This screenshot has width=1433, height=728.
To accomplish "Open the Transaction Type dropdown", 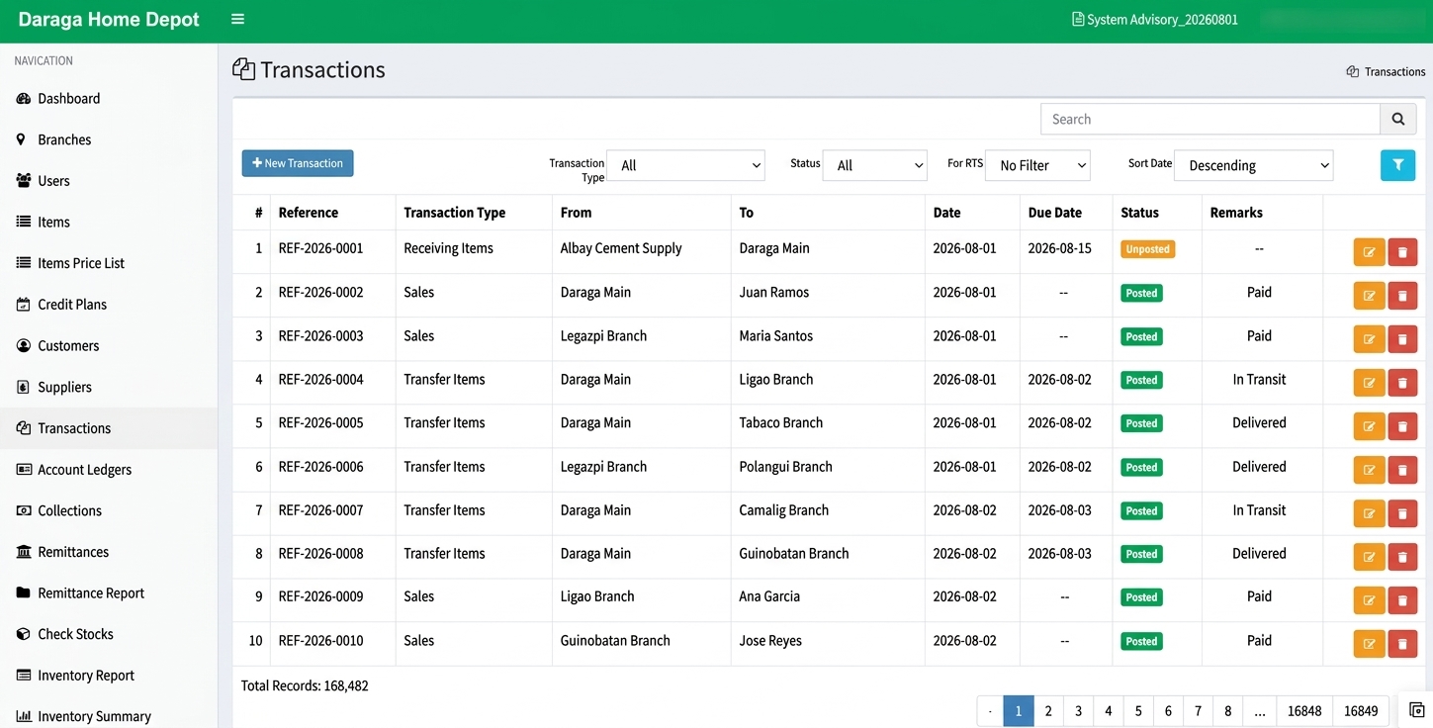I will 685,165.
